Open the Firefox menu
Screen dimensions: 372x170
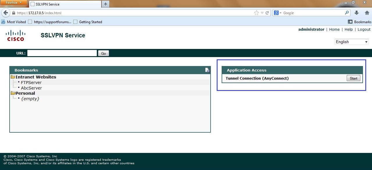pos(14,2)
